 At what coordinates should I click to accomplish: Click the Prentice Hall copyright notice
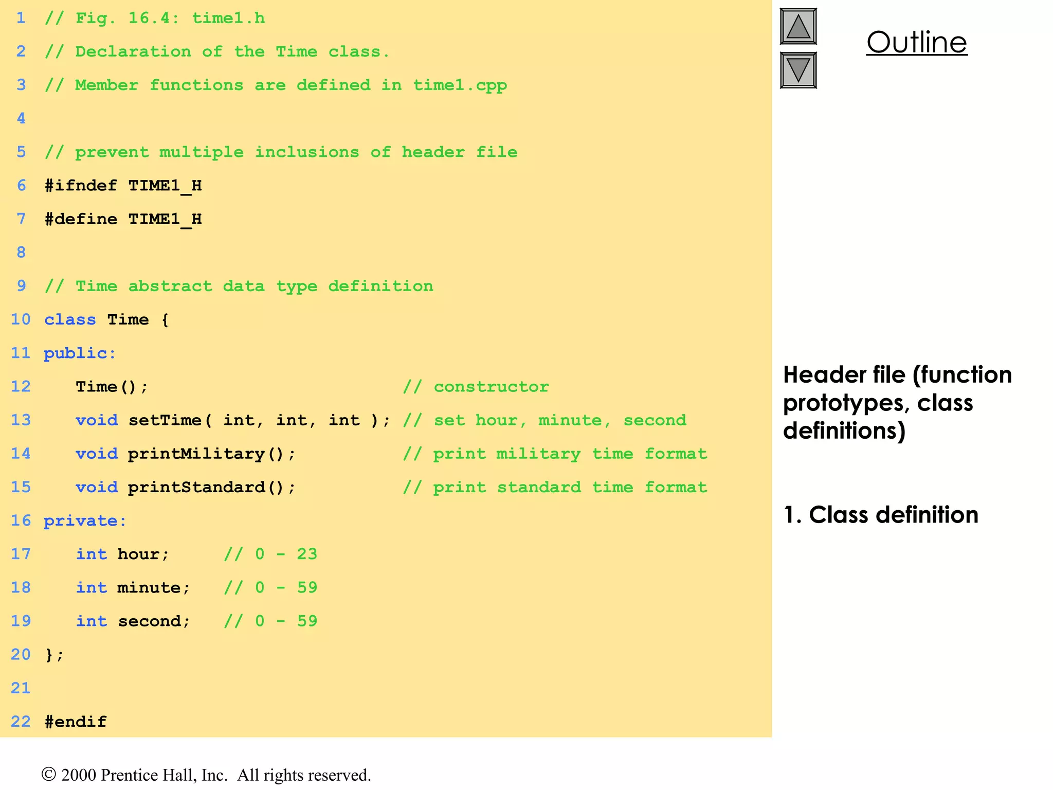click(x=206, y=775)
